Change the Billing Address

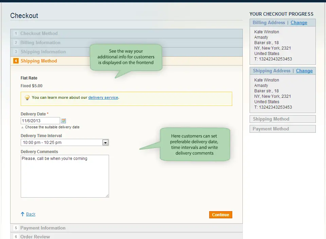[x=299, y=22]
